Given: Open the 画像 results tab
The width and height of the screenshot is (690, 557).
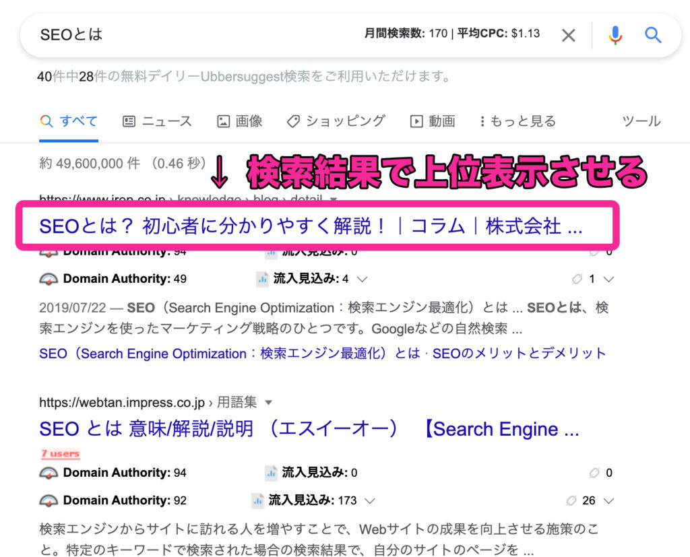Looking at the screenshot, I should coord(240,121).
